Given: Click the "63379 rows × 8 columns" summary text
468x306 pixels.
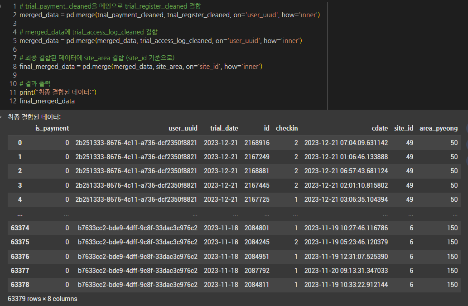Looking at the screenshot, I should [x=43, y=299].
